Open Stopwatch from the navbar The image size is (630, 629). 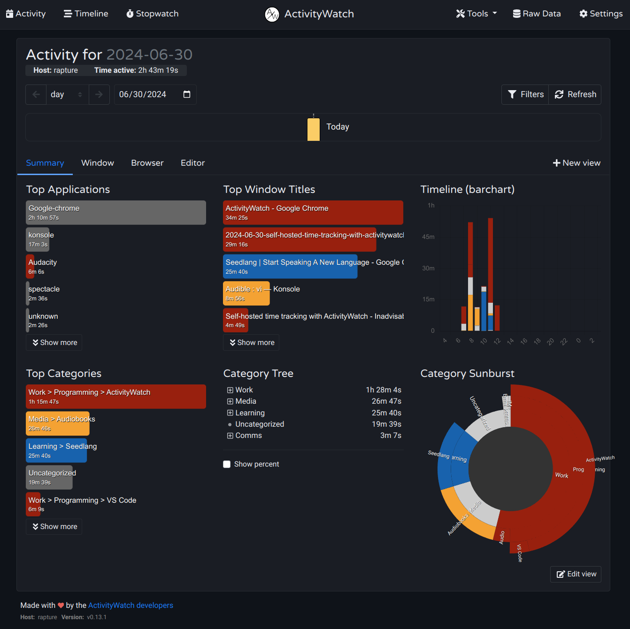[x=152, y=14]
